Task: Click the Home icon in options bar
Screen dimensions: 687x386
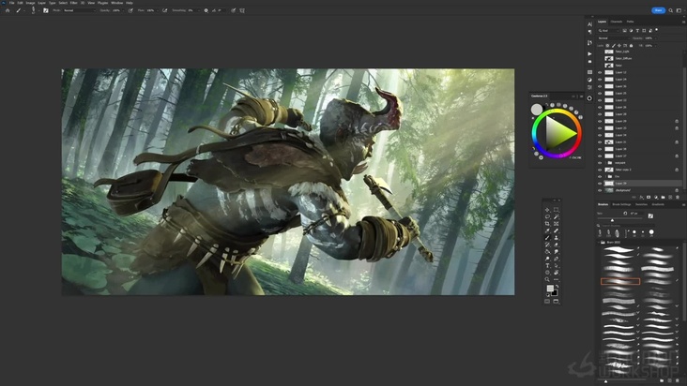Action: click(x=8, y=10)
